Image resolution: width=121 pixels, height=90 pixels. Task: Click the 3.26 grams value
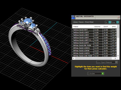pyautogui.click(x=96, y=32)
